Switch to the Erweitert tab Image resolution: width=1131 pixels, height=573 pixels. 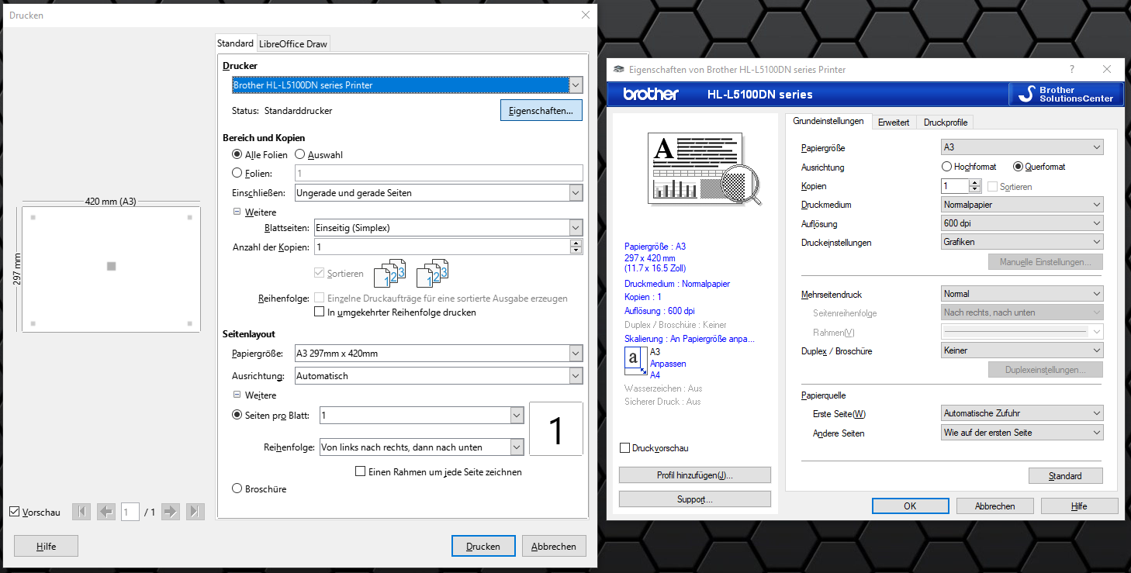[x=894, y=123]
